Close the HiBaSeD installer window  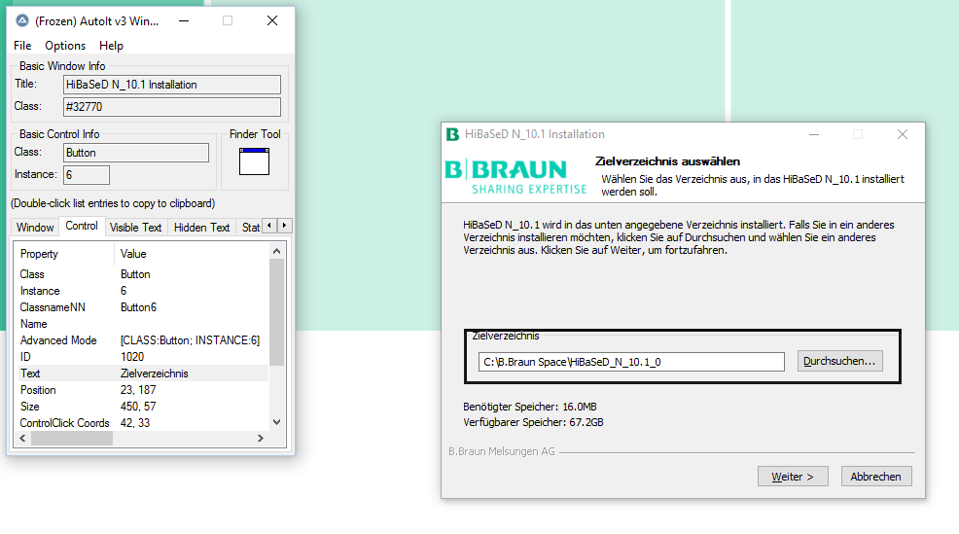[x=903, y=134]
